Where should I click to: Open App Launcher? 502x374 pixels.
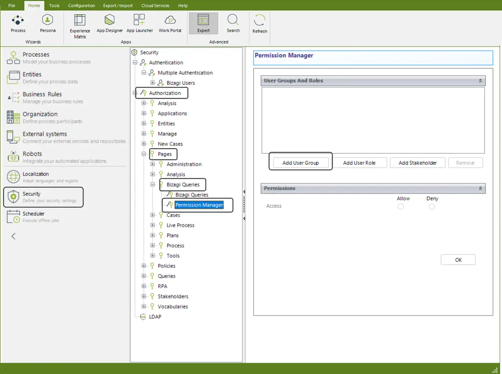[140, 24]
